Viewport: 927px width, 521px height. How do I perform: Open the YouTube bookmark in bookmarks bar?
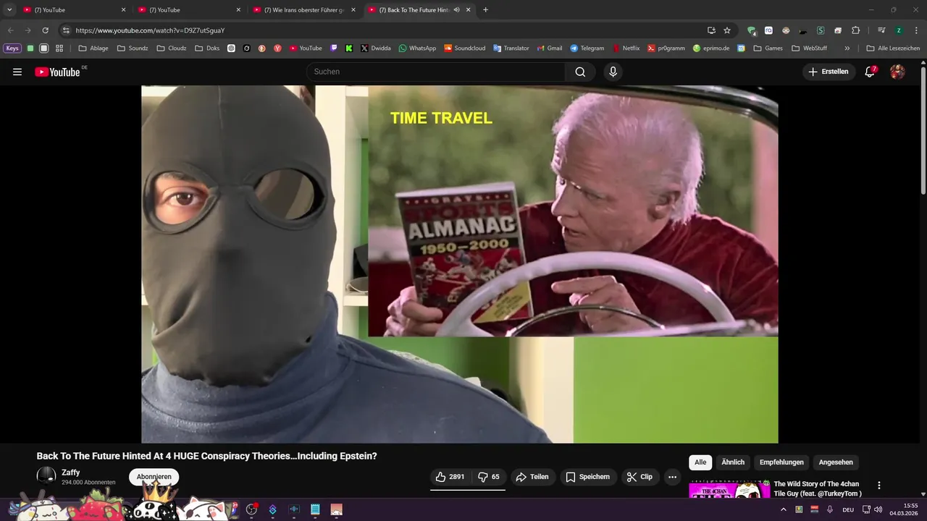point(306,48)
